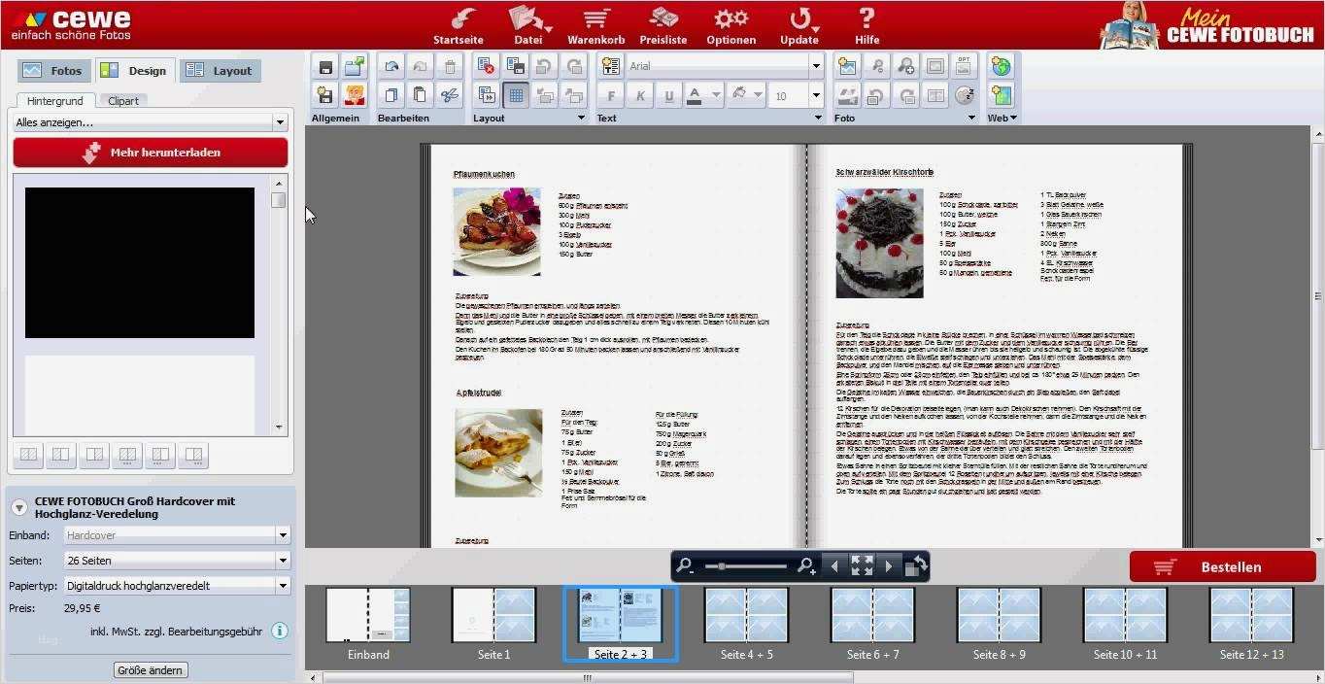The image size is (1325, 684).
Task: Click the fullscreen view icon under the spread
Action: [x=862, y=564]
